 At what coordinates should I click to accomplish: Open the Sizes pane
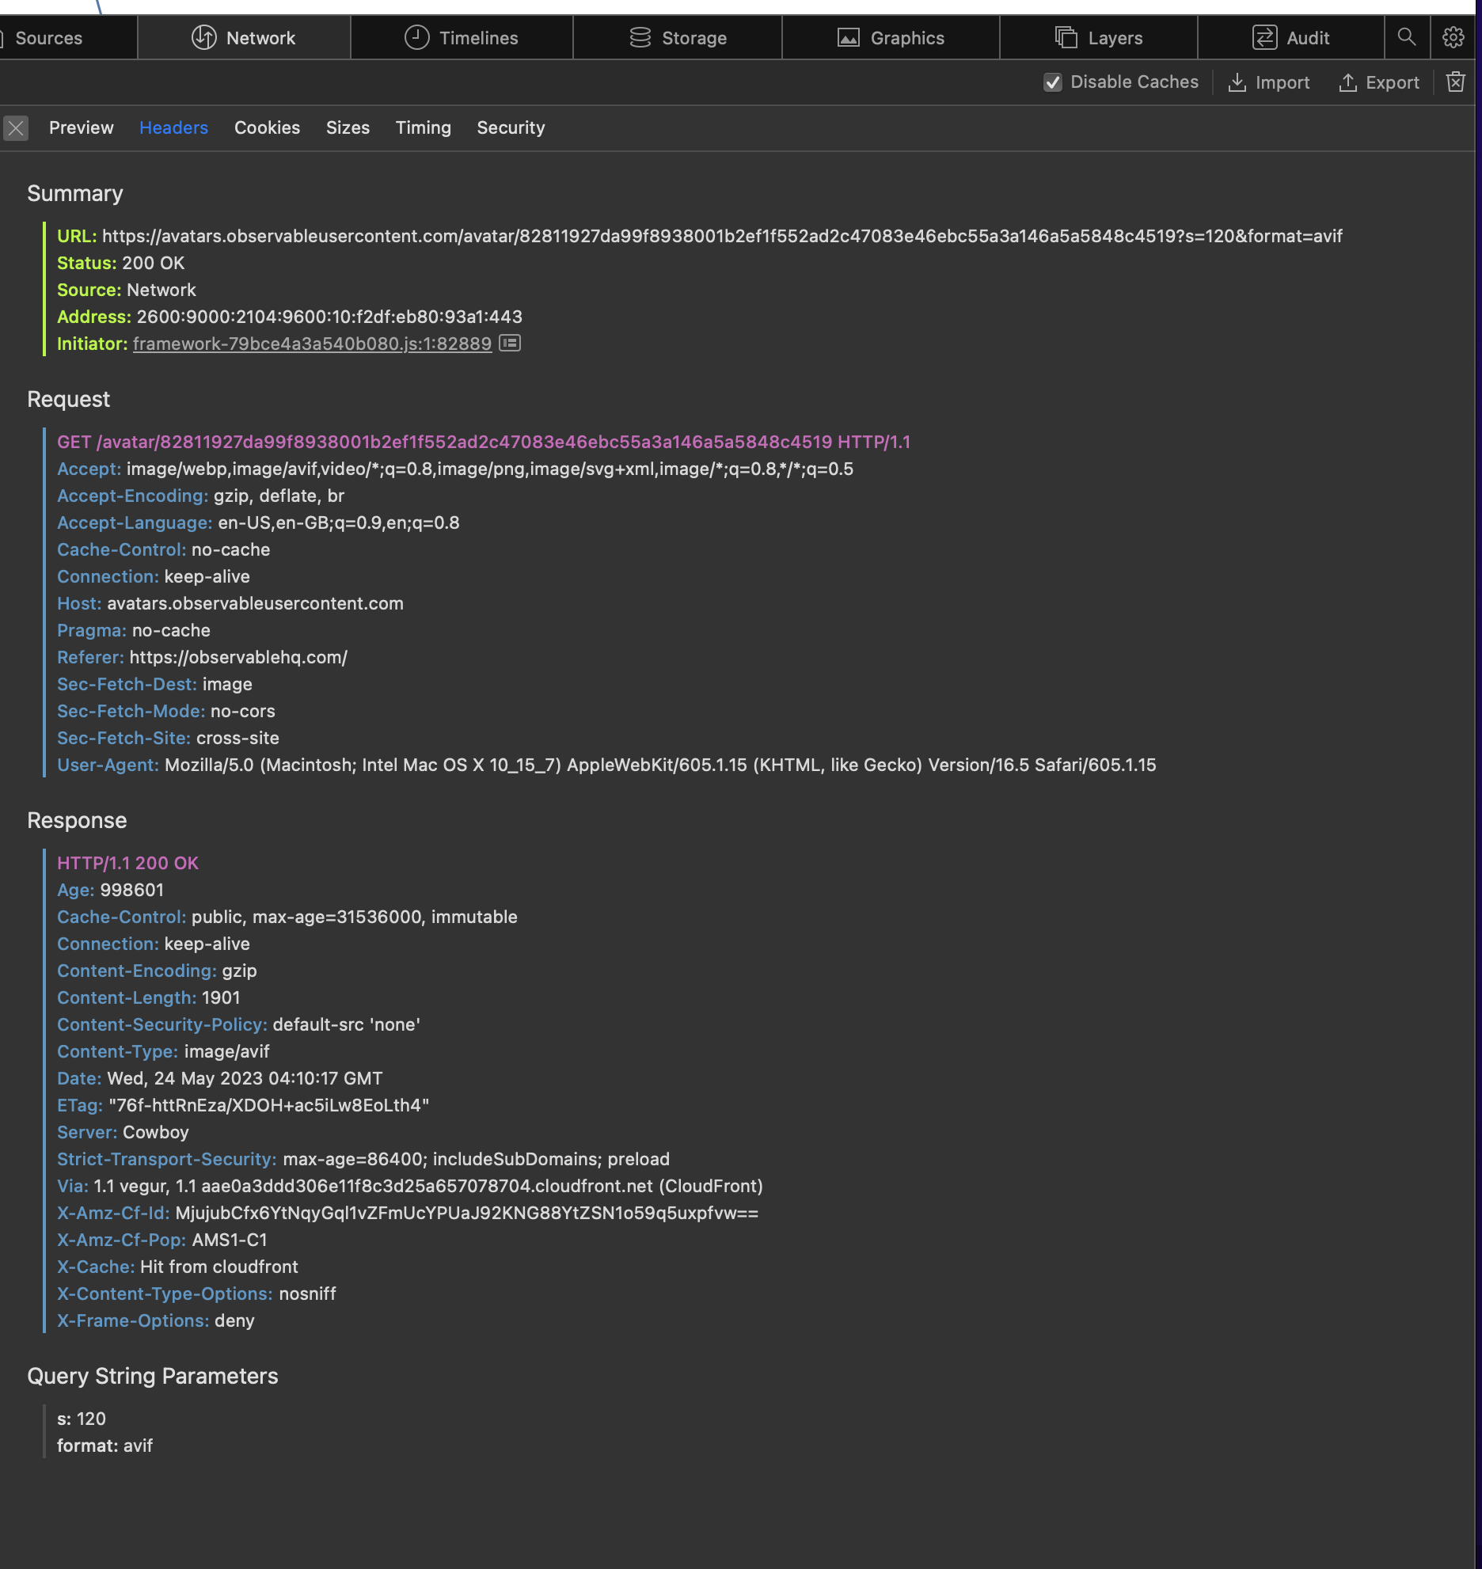click(348, 128)
